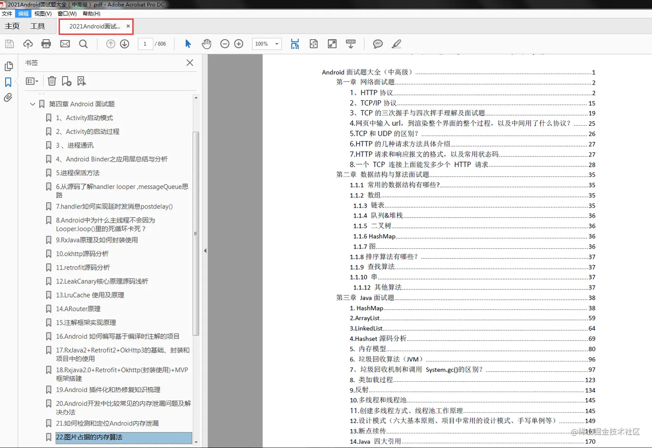Open bookmark 12.LeakCanary核心原理源码浅析
This screenshot has height=448, width=652.
coord(102,282)
